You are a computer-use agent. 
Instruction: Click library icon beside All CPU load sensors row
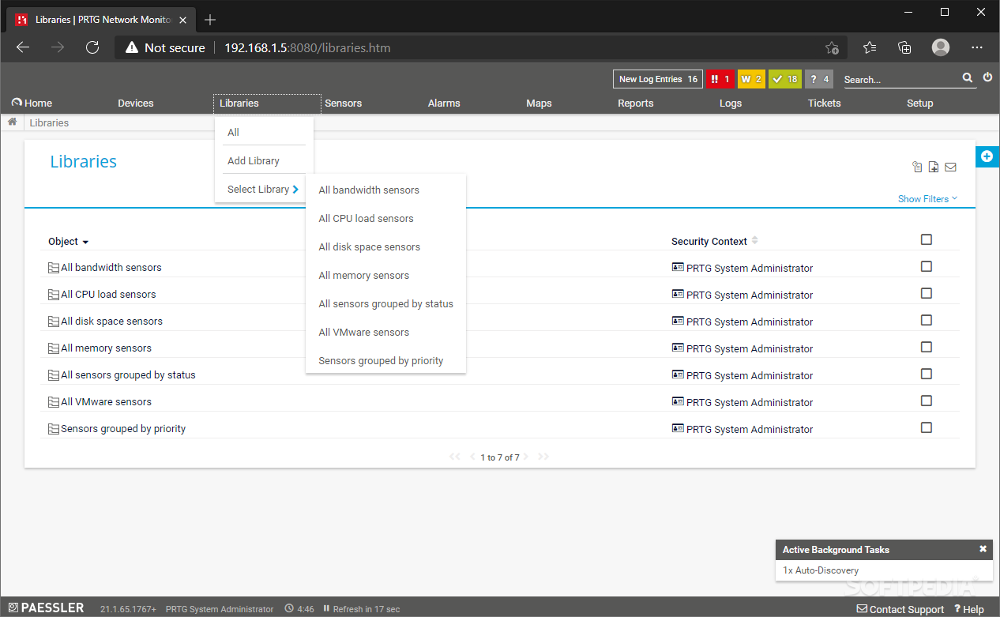[54, 295]
